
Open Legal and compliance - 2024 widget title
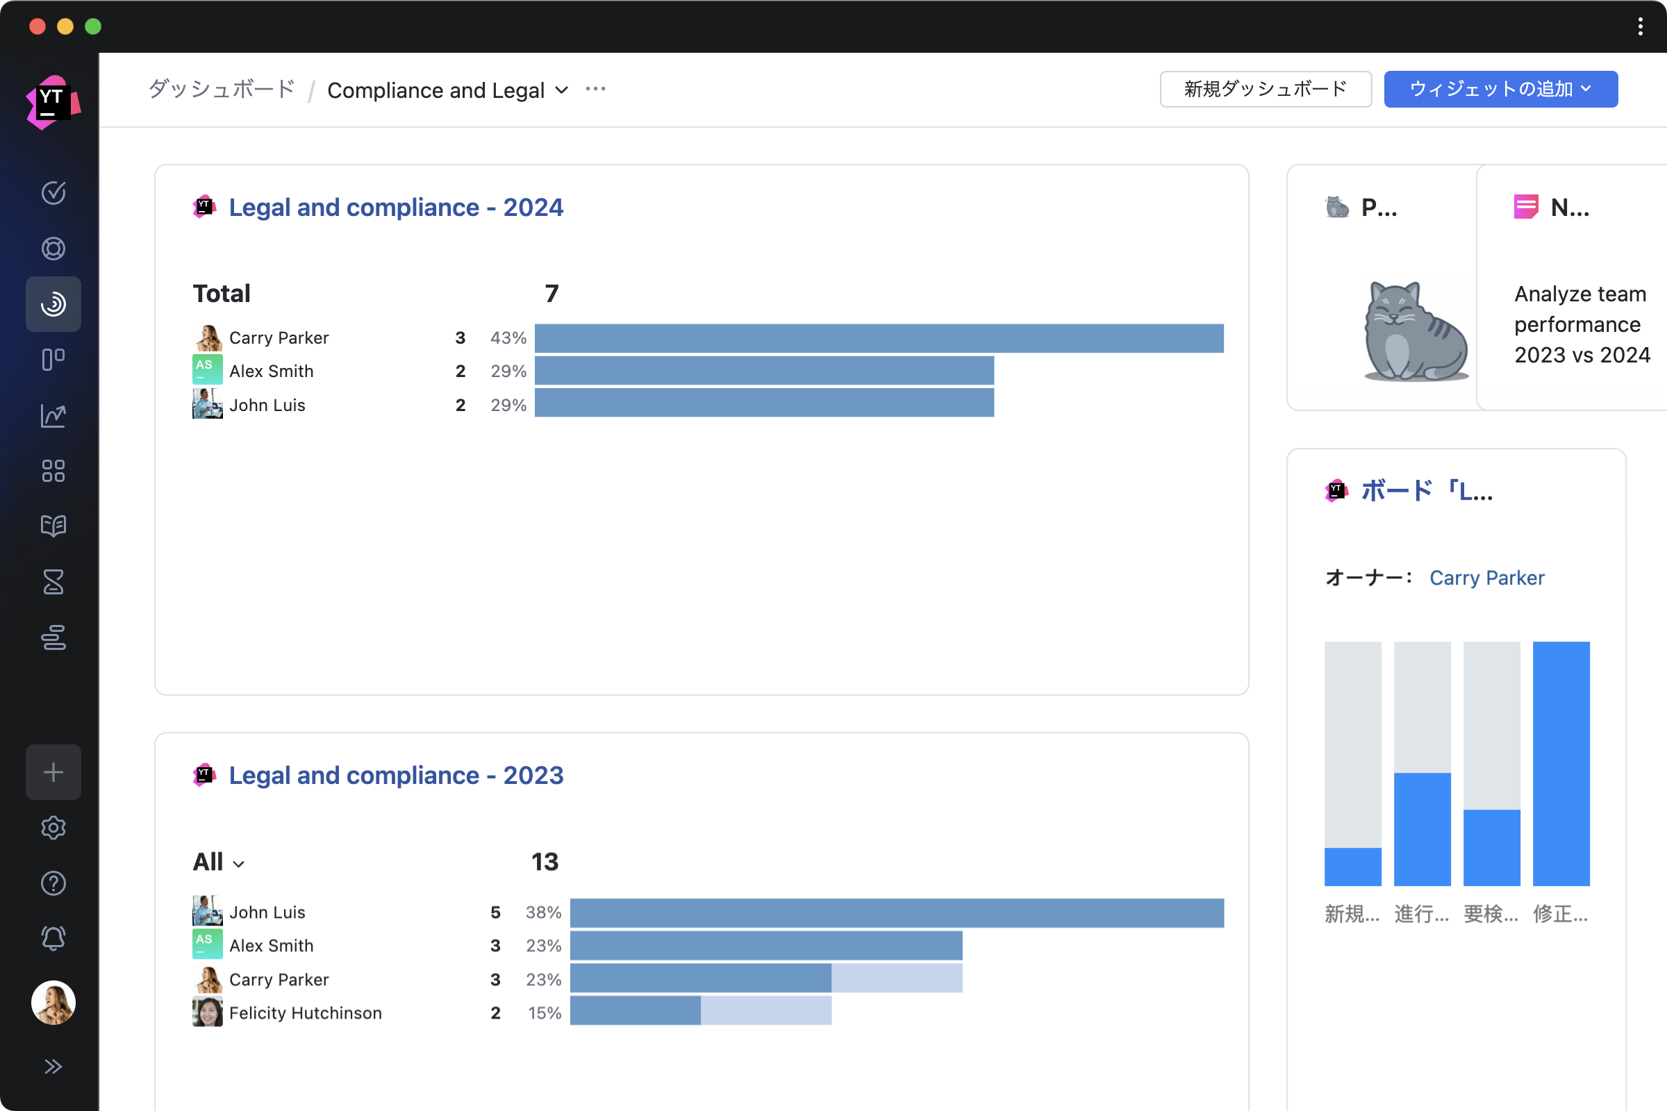click(395, 208)
